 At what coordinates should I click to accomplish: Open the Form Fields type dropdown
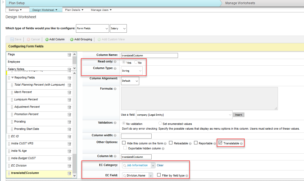click(x=93, y=28)
